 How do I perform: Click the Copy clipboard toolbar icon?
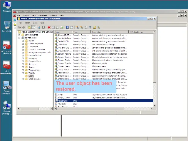(43, 27)
